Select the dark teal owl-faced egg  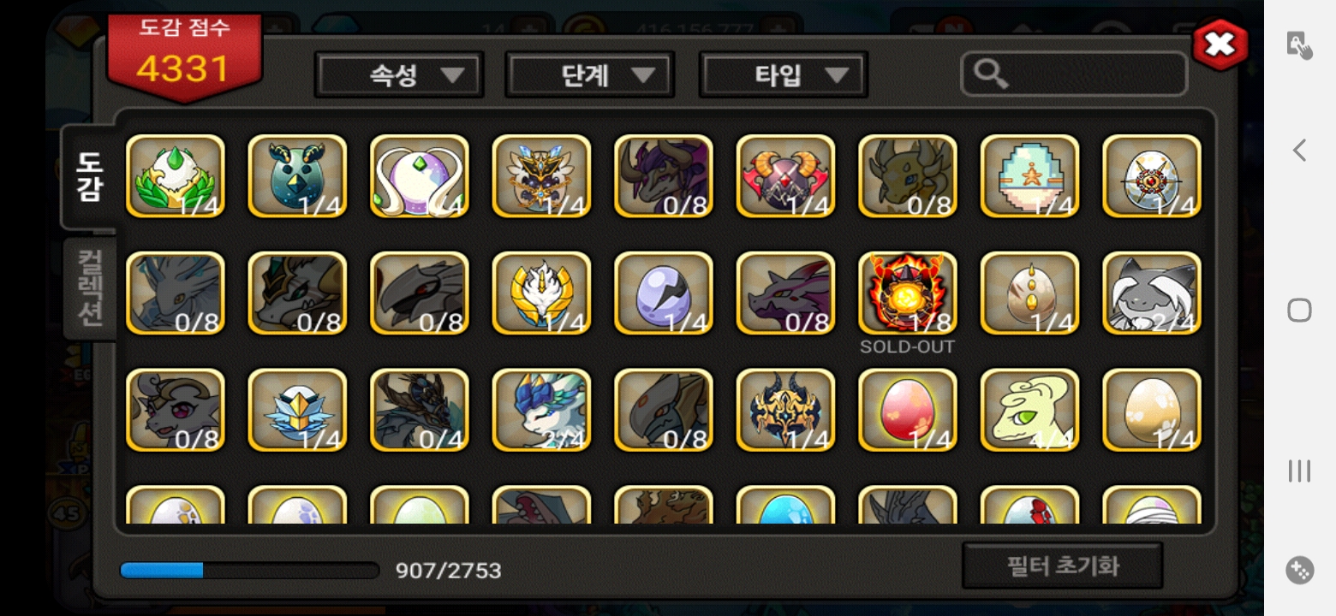297,175
